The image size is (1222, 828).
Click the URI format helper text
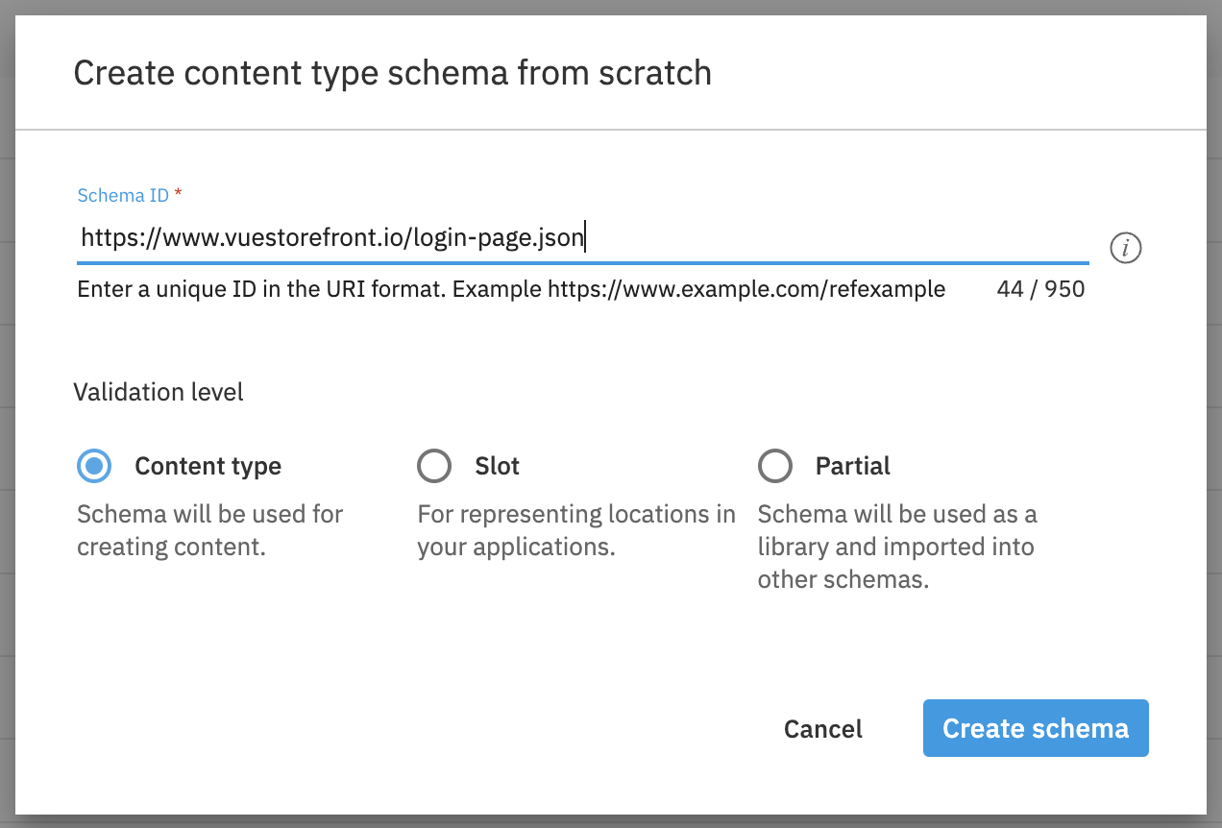pyautogui.click(x=511, y=288)
